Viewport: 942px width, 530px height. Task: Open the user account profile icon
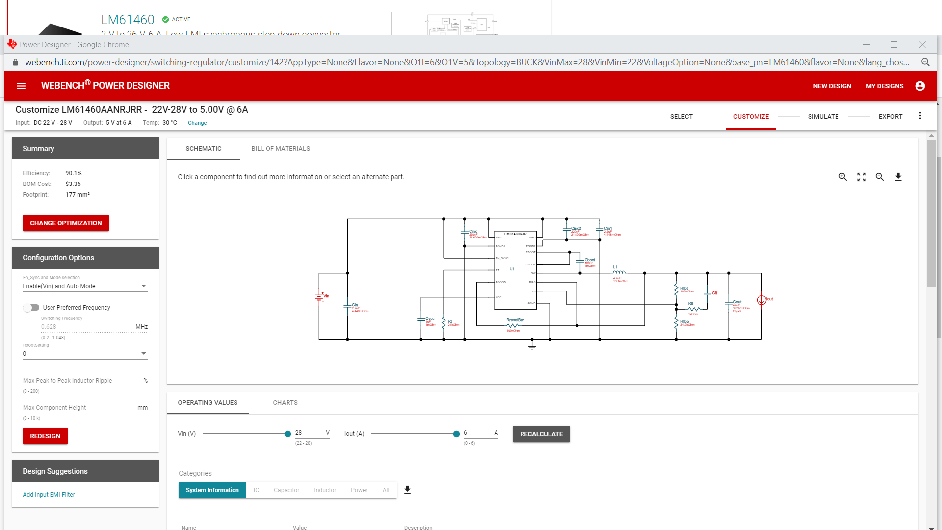pyautogui.click(x=920, y=86)
